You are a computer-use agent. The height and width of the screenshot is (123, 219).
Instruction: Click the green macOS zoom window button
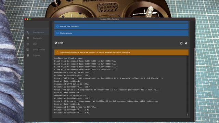(x=30, y=19)
